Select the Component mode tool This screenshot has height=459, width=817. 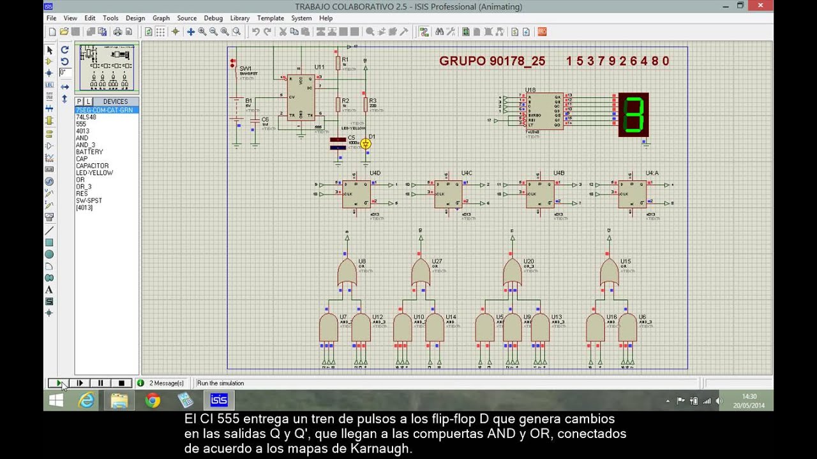click(x=49, y=61)
